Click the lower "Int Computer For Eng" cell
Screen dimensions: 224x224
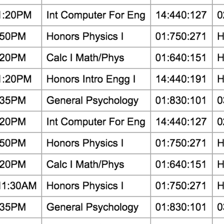[96, 122]
